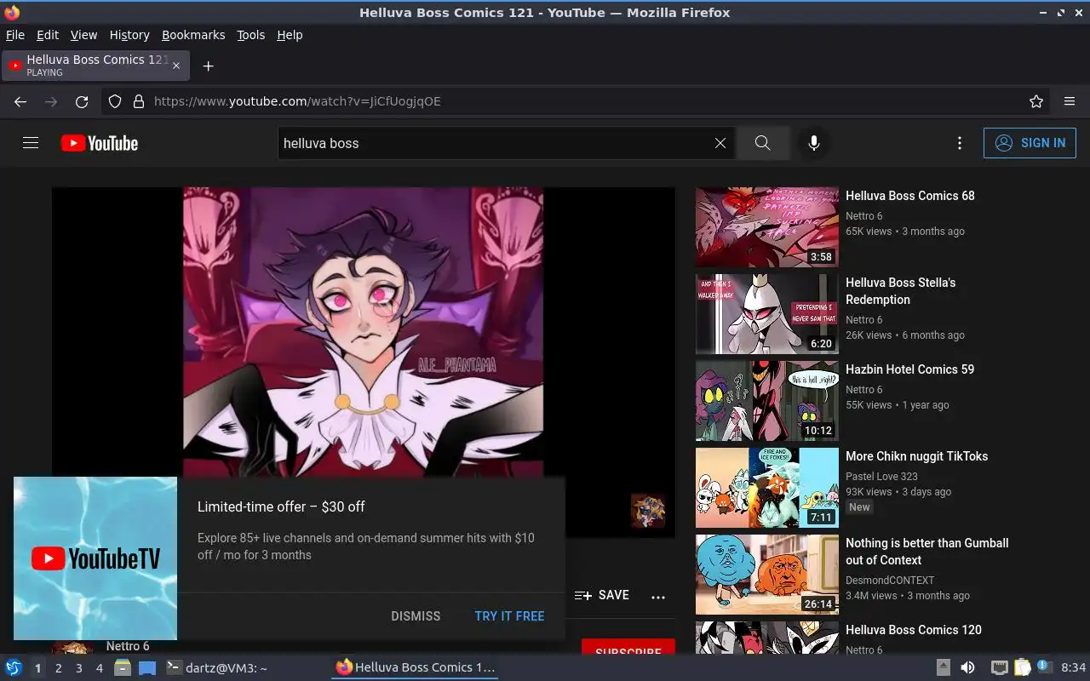Open Firefox application hamburger menu
The image size is (1090, 681).
1070,101
